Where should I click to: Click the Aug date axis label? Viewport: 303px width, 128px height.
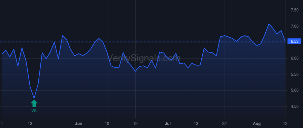tap(257, 124)
